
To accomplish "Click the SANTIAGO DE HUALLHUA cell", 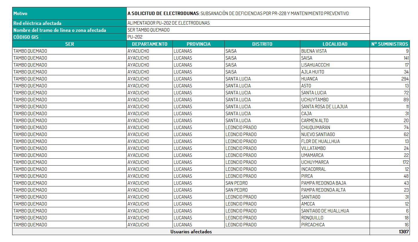I will pos(335,211).
